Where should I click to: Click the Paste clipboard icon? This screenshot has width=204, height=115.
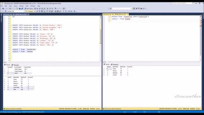[52, 9]
